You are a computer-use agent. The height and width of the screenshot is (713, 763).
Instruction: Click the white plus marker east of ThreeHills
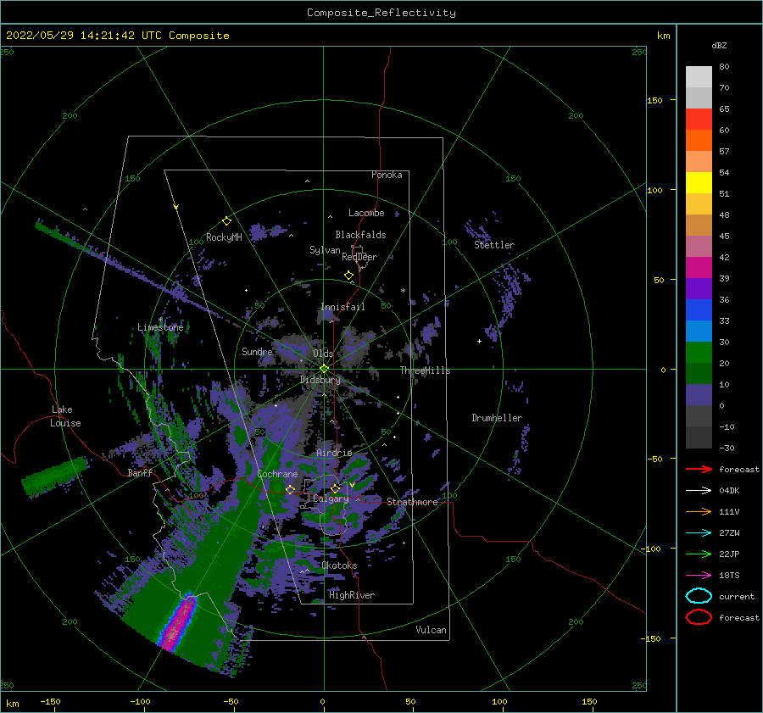tap(479, 341)
